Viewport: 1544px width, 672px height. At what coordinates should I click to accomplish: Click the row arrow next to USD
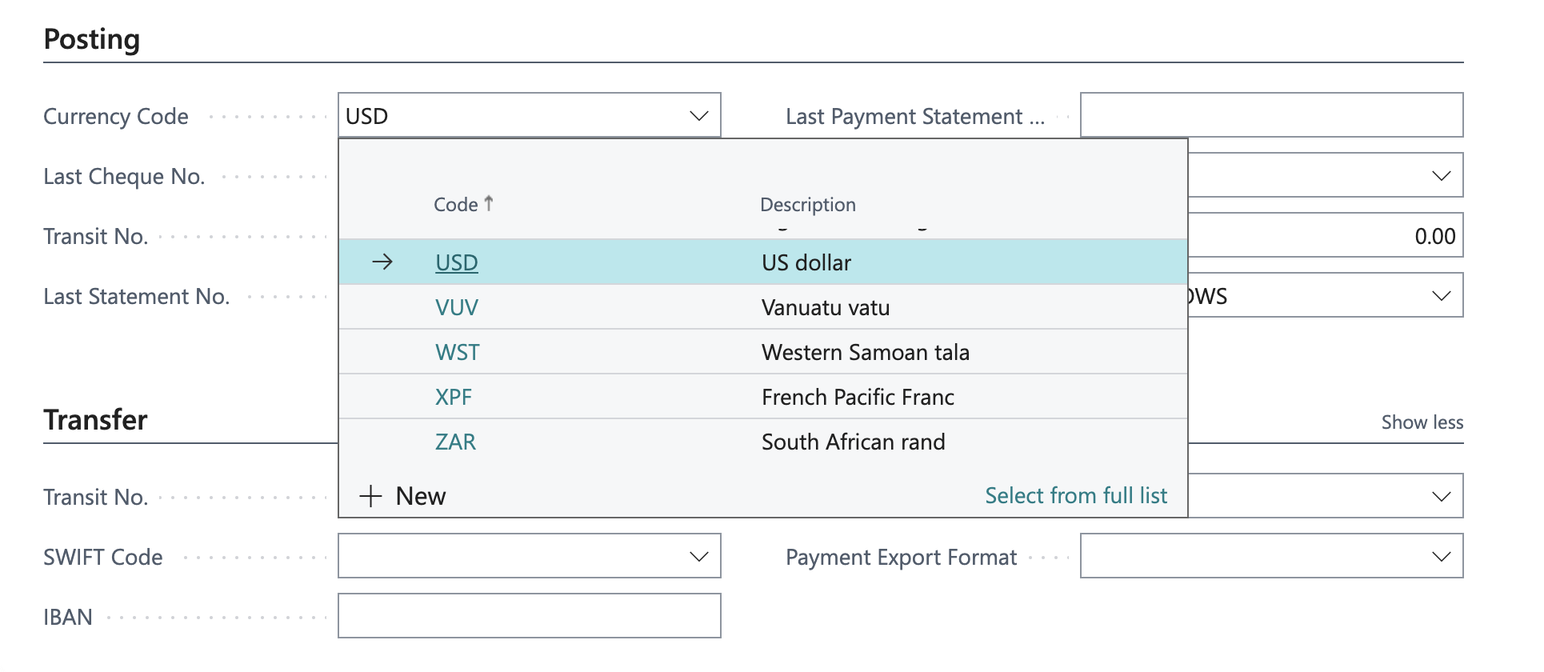(382, 262)
